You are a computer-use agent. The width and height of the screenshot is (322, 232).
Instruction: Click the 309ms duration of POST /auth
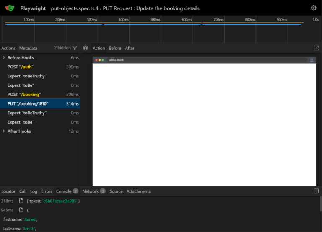[73, 67]
